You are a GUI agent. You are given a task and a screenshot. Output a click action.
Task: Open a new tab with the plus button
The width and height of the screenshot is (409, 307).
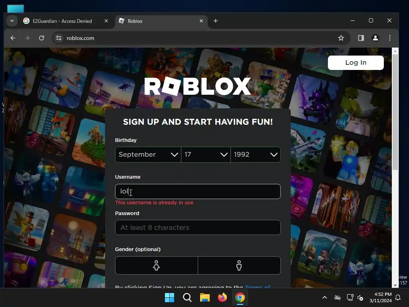215,21
